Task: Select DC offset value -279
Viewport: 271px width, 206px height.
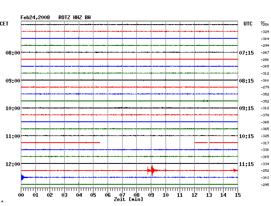Action: [265, 87]
